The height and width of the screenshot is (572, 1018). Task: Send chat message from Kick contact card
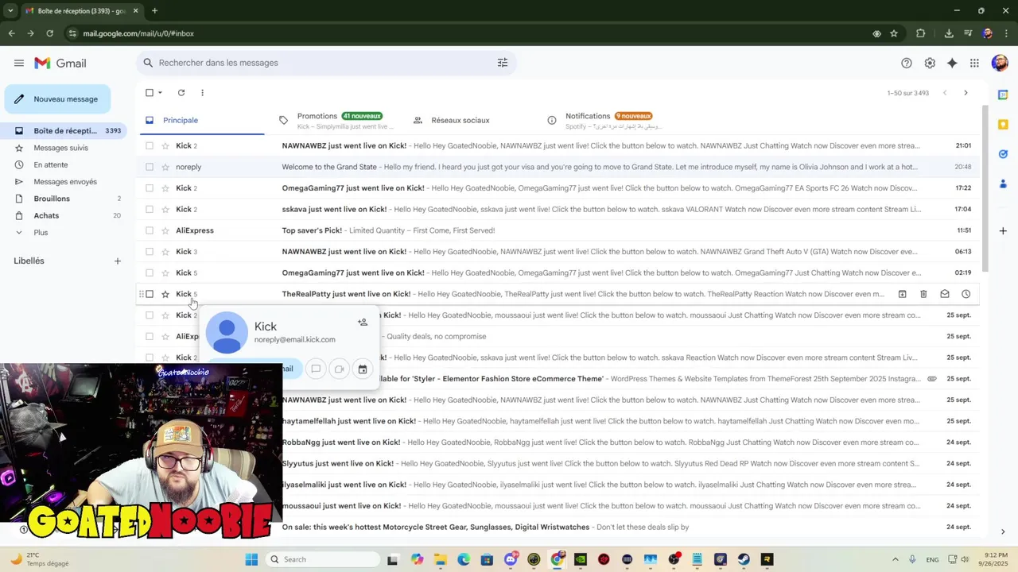[316, 369]
